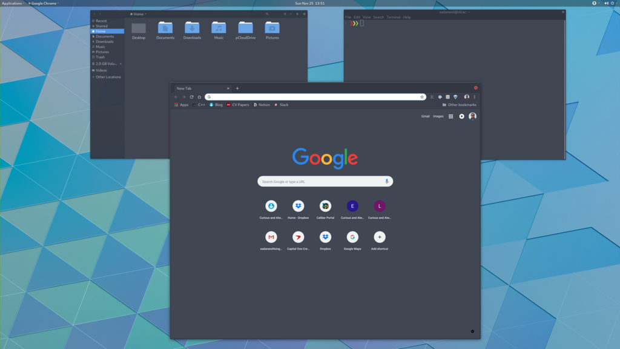Open the Gmail sadanand4sing shortcut tile
Image resolution: width=620 pixels, height=349 pixels.
(271, 241)
